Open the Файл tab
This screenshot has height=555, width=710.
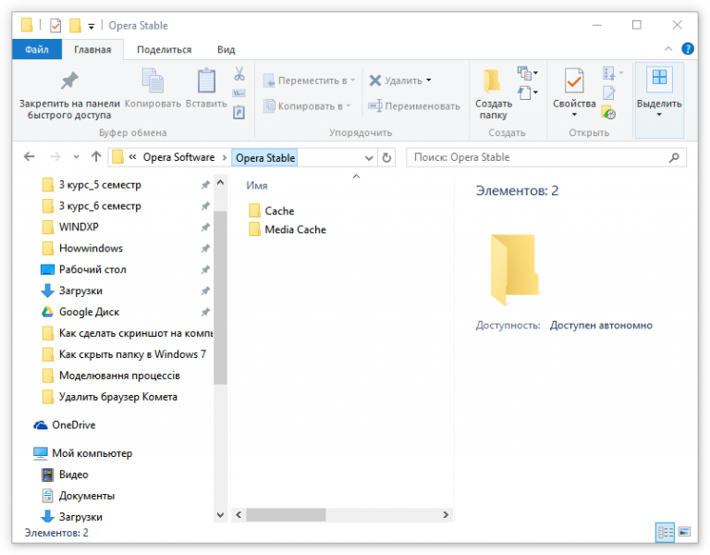(37, 49)
